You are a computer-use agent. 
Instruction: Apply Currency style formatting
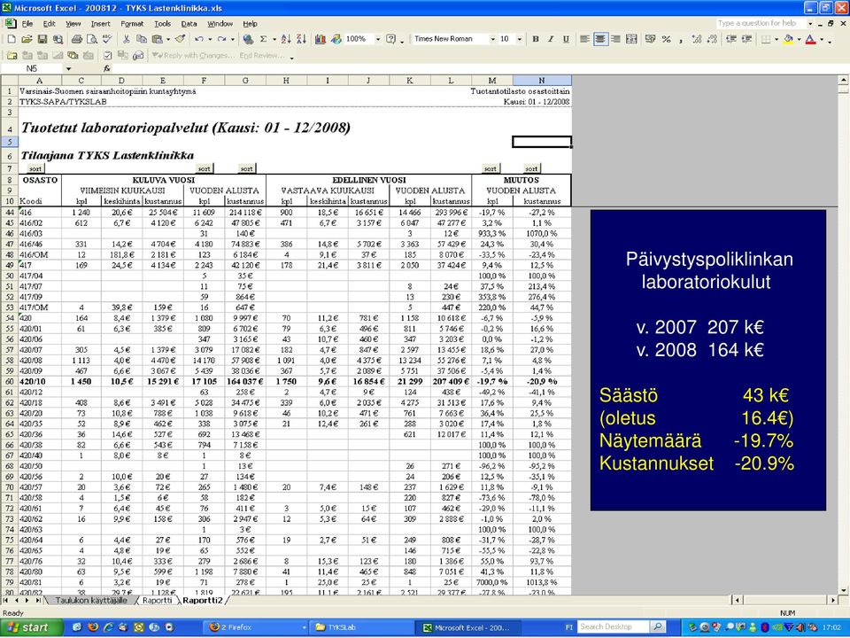(651, 39)
